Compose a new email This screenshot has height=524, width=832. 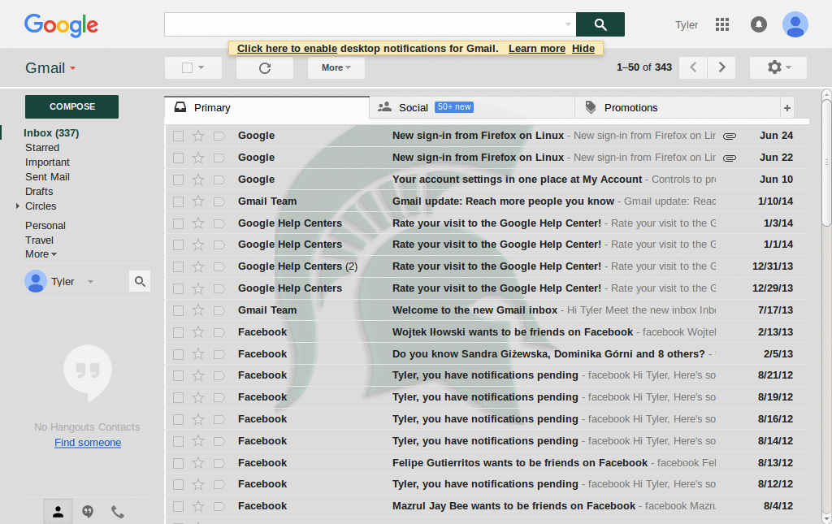pos(71,106)
